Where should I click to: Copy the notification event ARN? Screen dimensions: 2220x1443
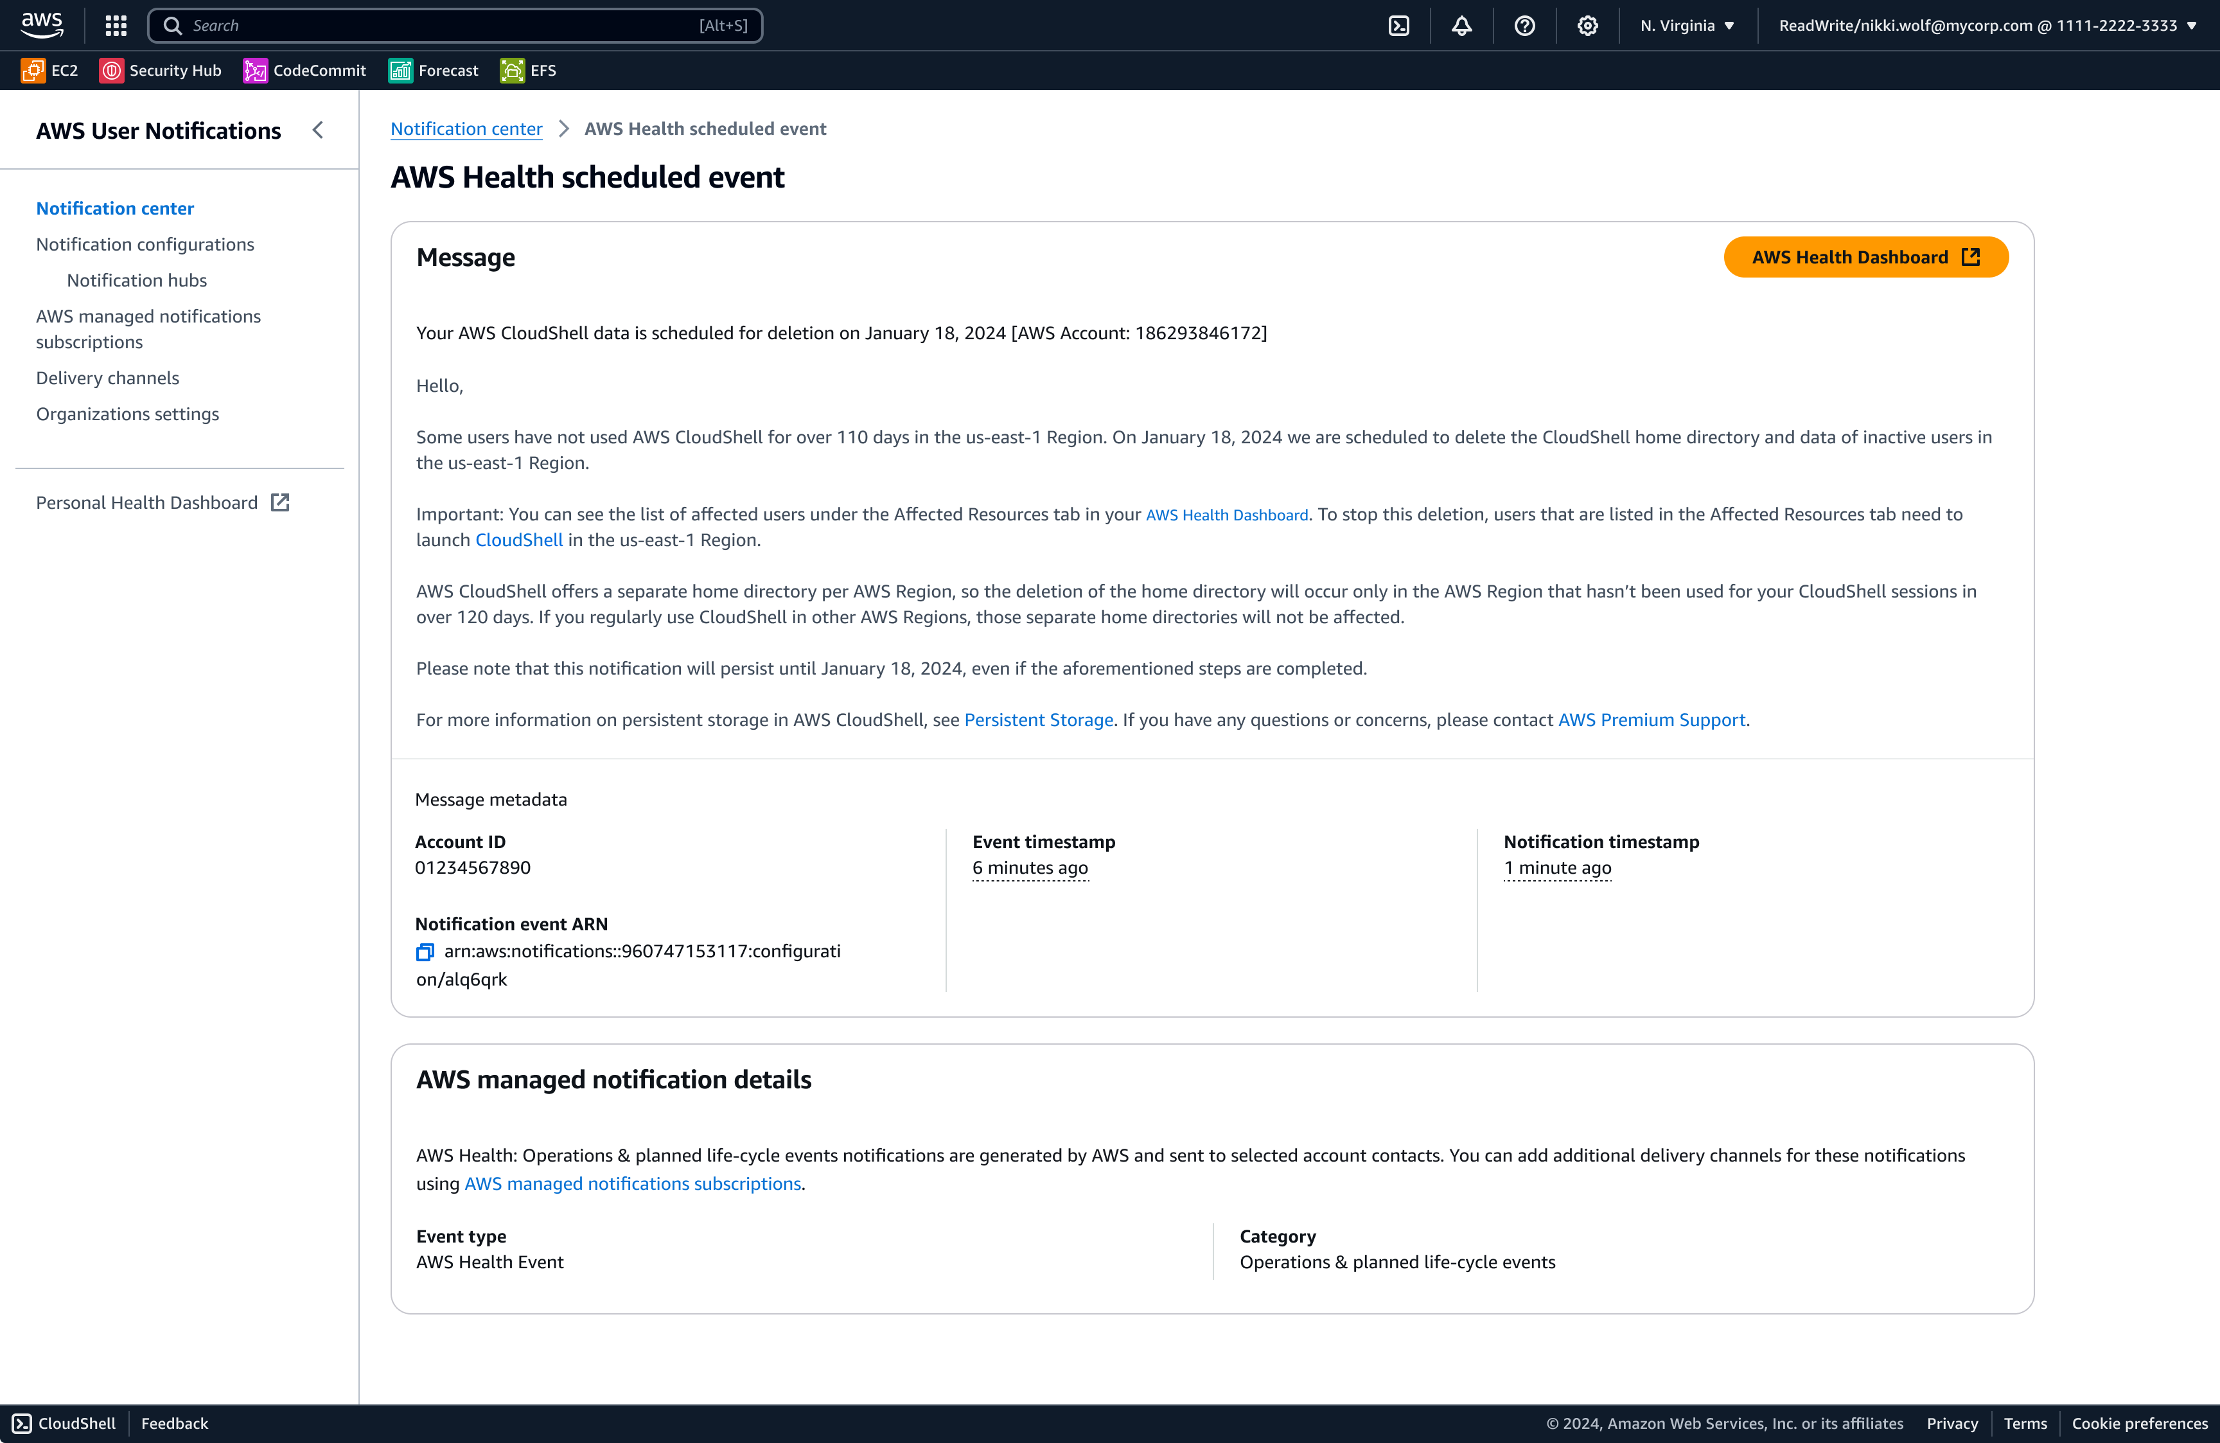[425, 952]
